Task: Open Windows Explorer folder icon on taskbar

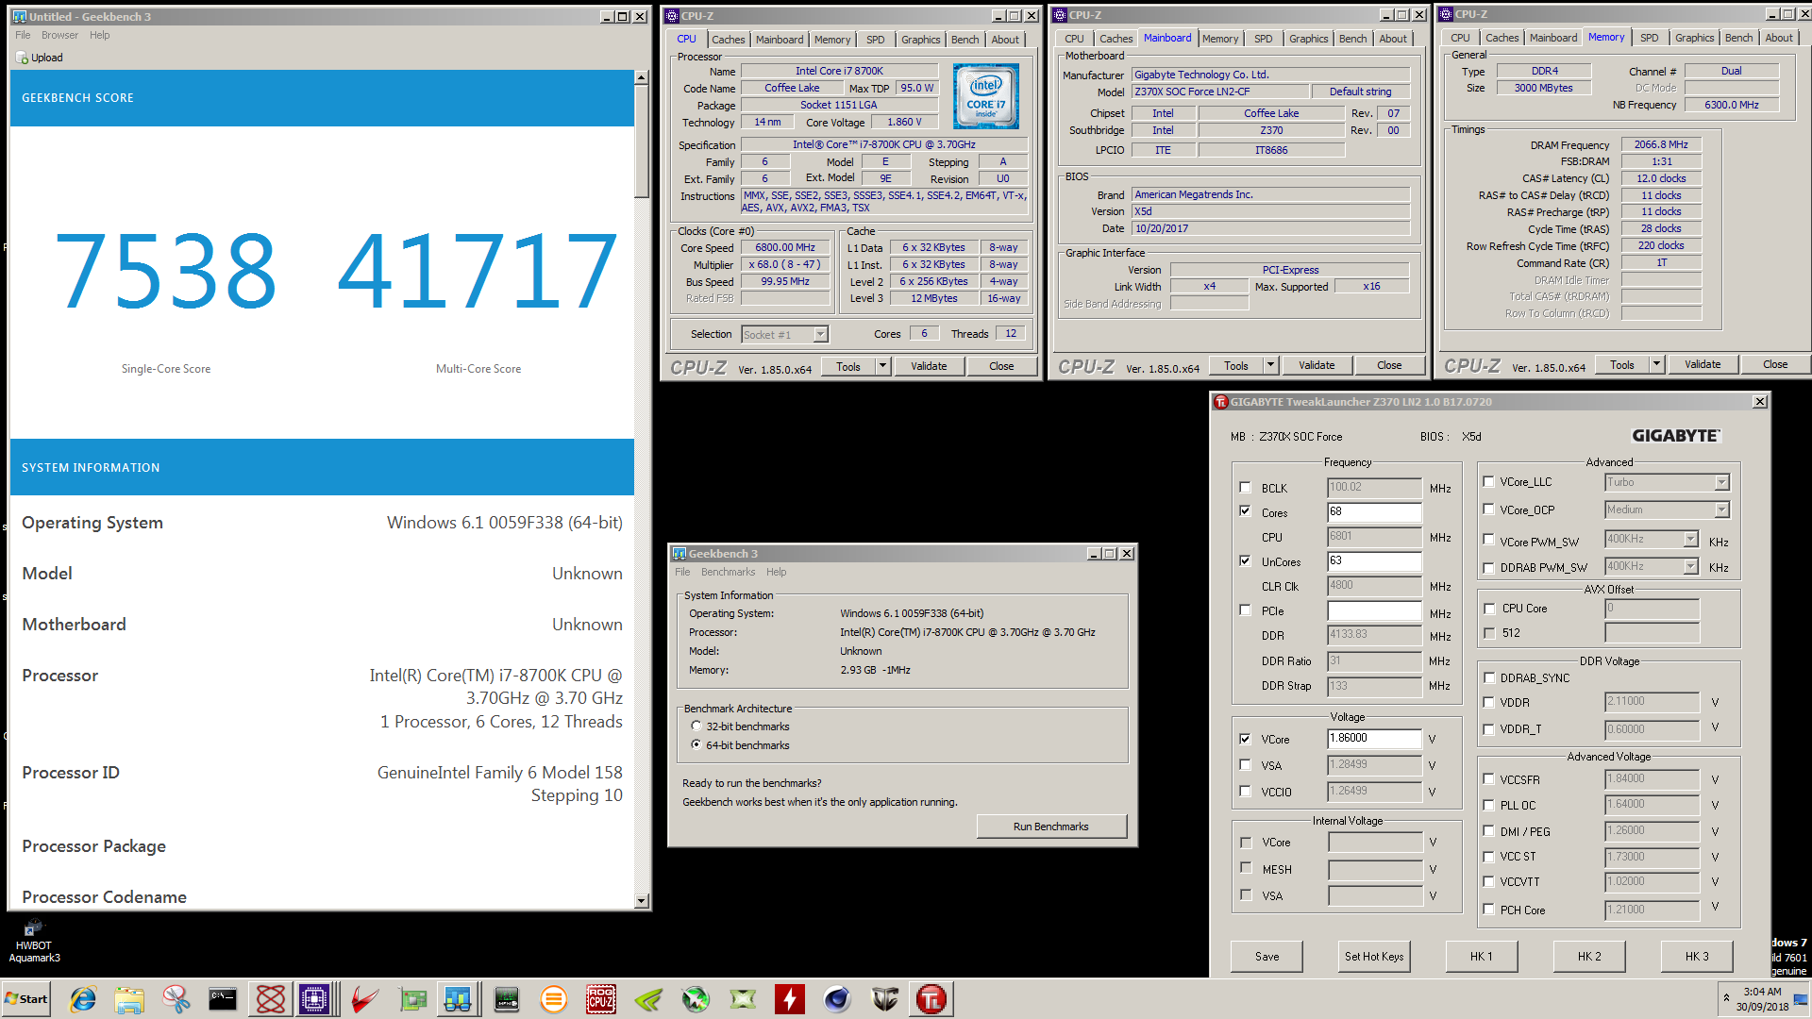Action: 129,999
